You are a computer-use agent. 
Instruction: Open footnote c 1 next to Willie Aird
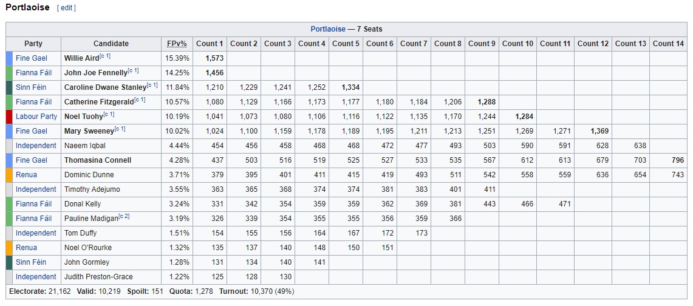click(104, 56)
